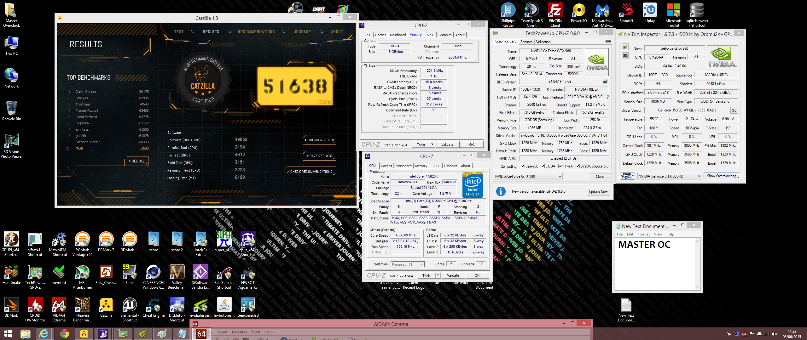The width and height of the screenshot is (807, 340).
Task: Open Graphics tab in upper CPU-Z window
Action: (445, 35)
